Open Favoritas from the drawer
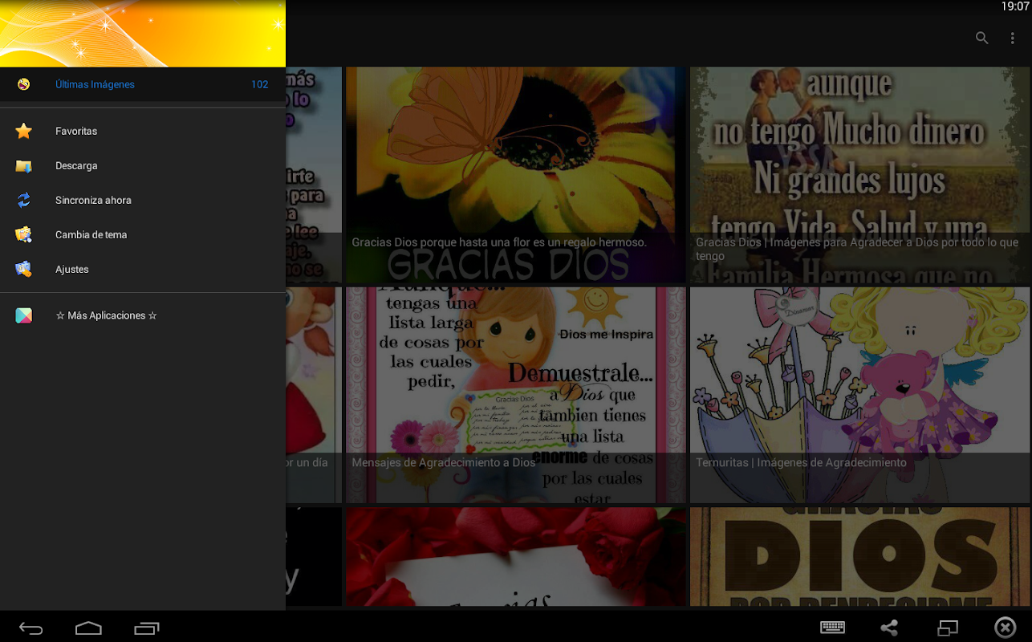The width and height of the screenshot is (1032, 642). pyautogui.click(x=143, y=131)
